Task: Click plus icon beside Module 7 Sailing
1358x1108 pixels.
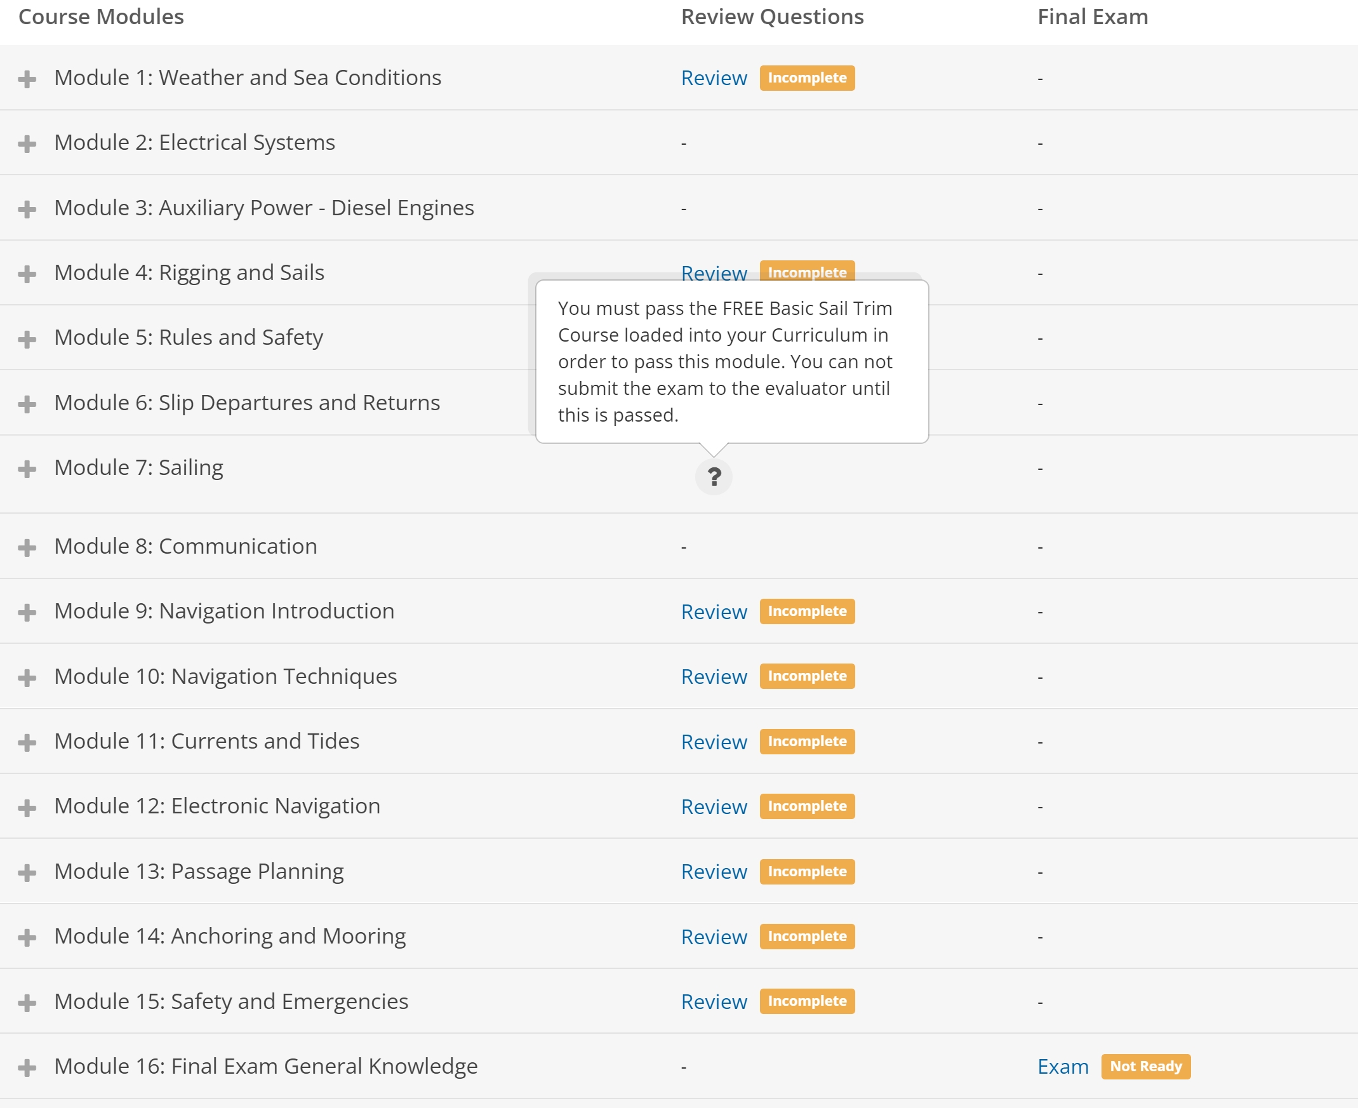Action: pyautogui.click(x=27, y=469)
